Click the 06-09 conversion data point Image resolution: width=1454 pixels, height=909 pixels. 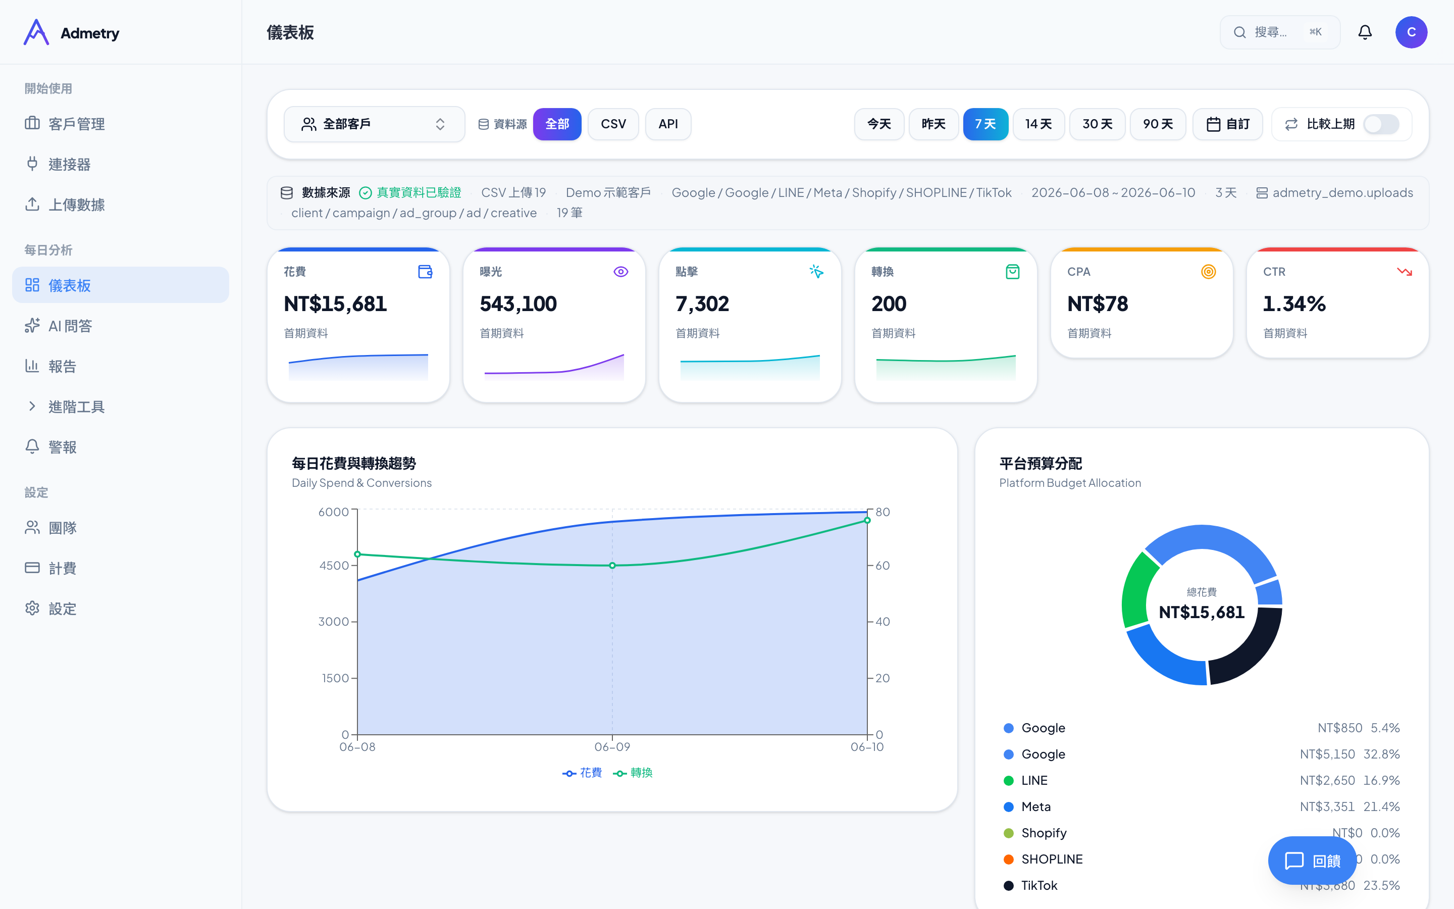tap(612, 566)
